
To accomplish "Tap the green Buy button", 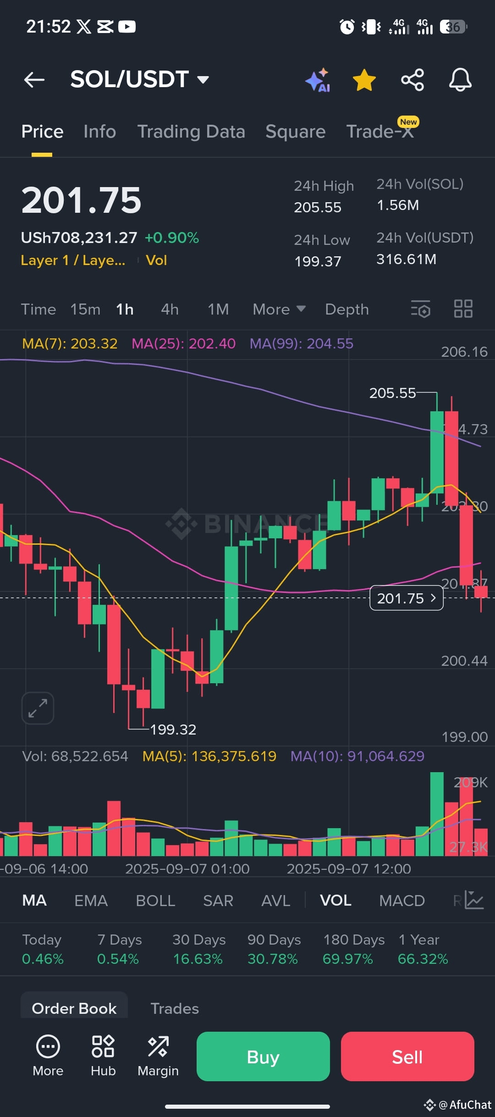I will coord(263,1056).
